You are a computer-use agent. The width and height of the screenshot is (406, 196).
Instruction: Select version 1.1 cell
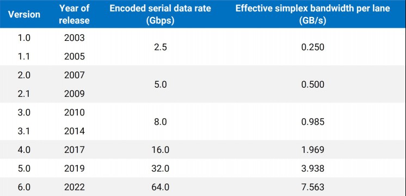click(x=24, y=57)
